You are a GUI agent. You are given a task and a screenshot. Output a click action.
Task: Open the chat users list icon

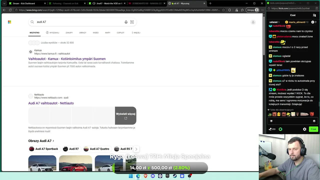pos(314,15)
